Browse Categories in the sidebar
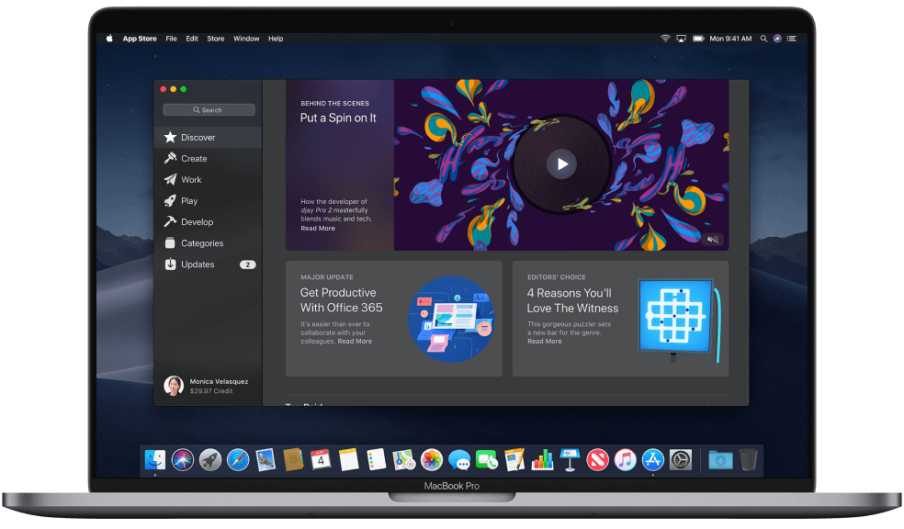 point(209,243)
